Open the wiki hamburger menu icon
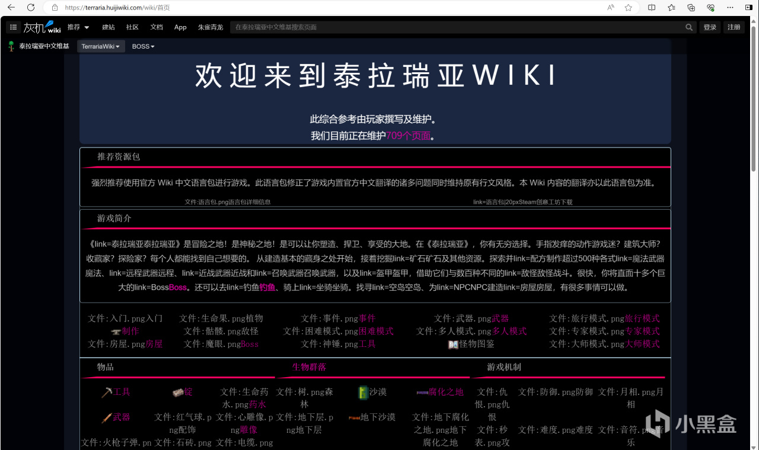The height and width of the screenshot is (450, 759). click(x=14, y=27)
